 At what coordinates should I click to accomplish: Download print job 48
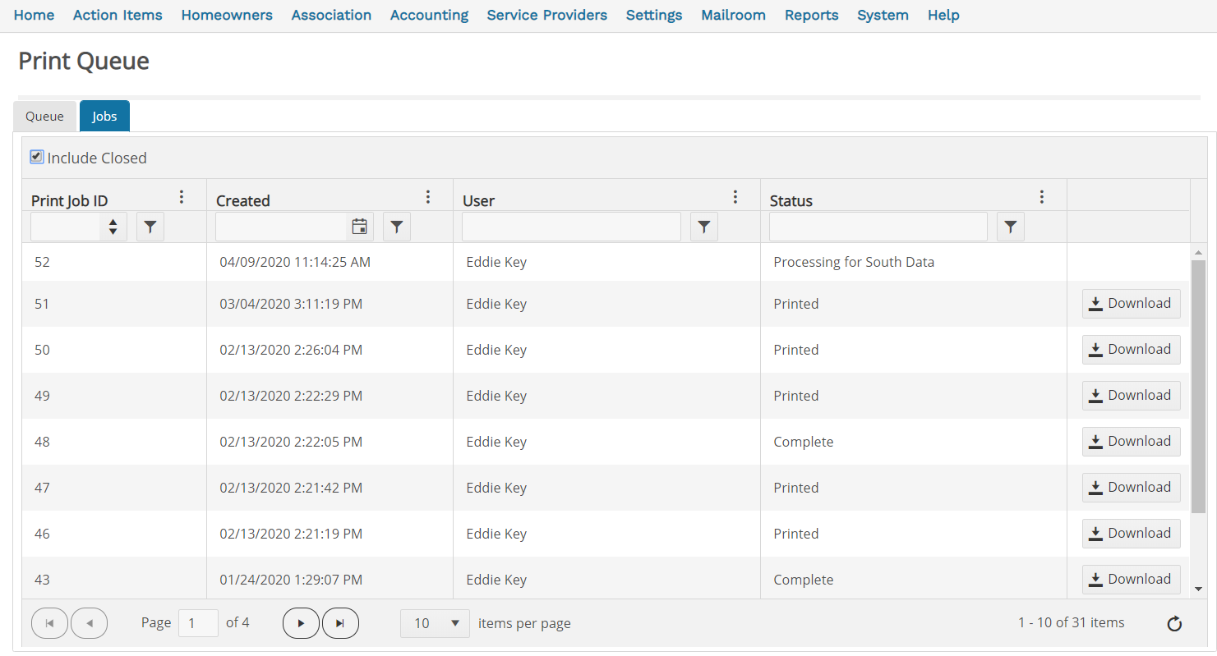pyautogui.click(x=1131, y=442)
